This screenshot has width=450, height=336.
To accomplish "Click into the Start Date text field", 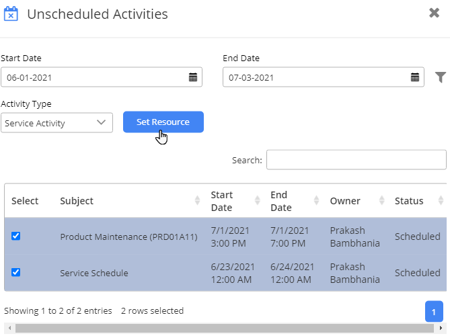I will pyautogui.click(x=94, y=77).
